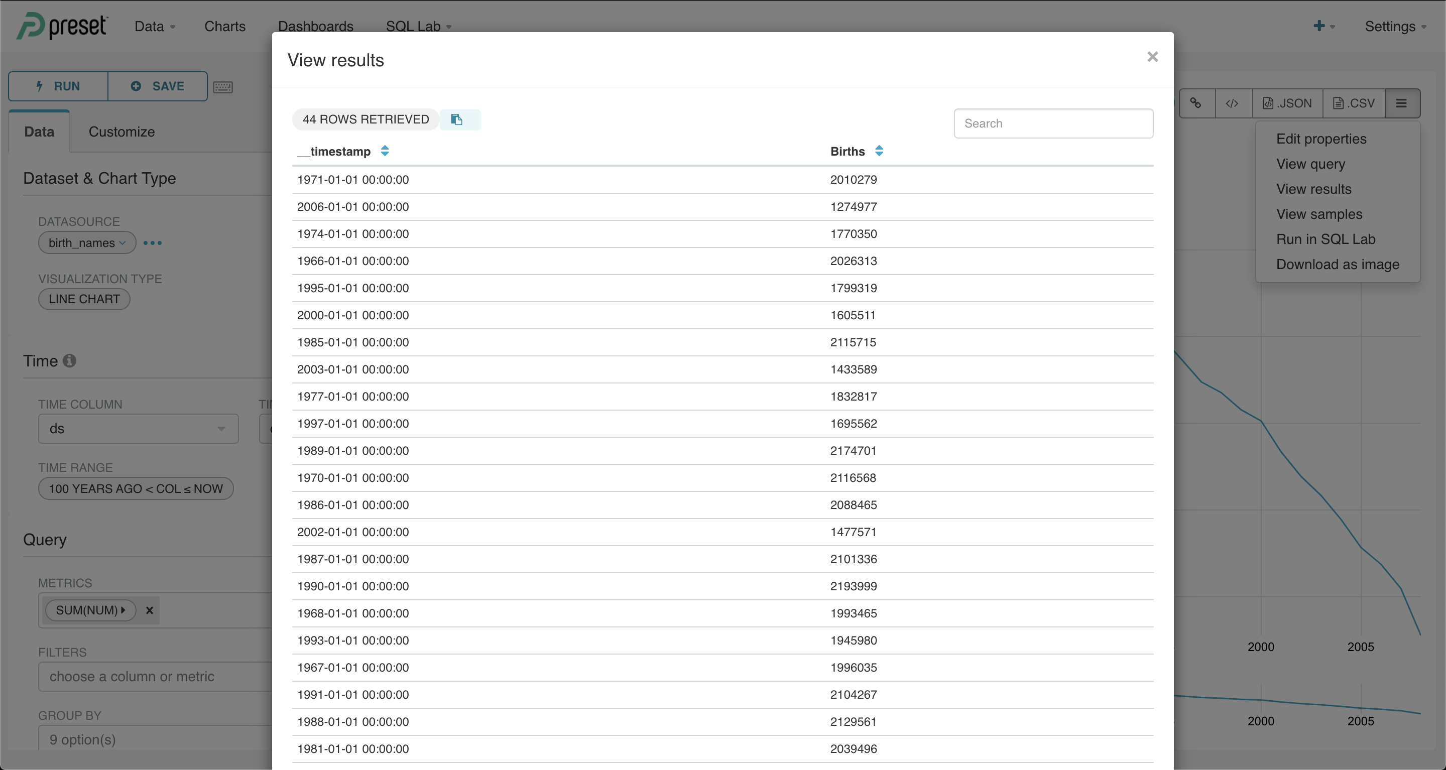Expand the birth_names datasource dropdown
Screen dimensions: 1446x770
pyautogui.click(x=87, y=243)
